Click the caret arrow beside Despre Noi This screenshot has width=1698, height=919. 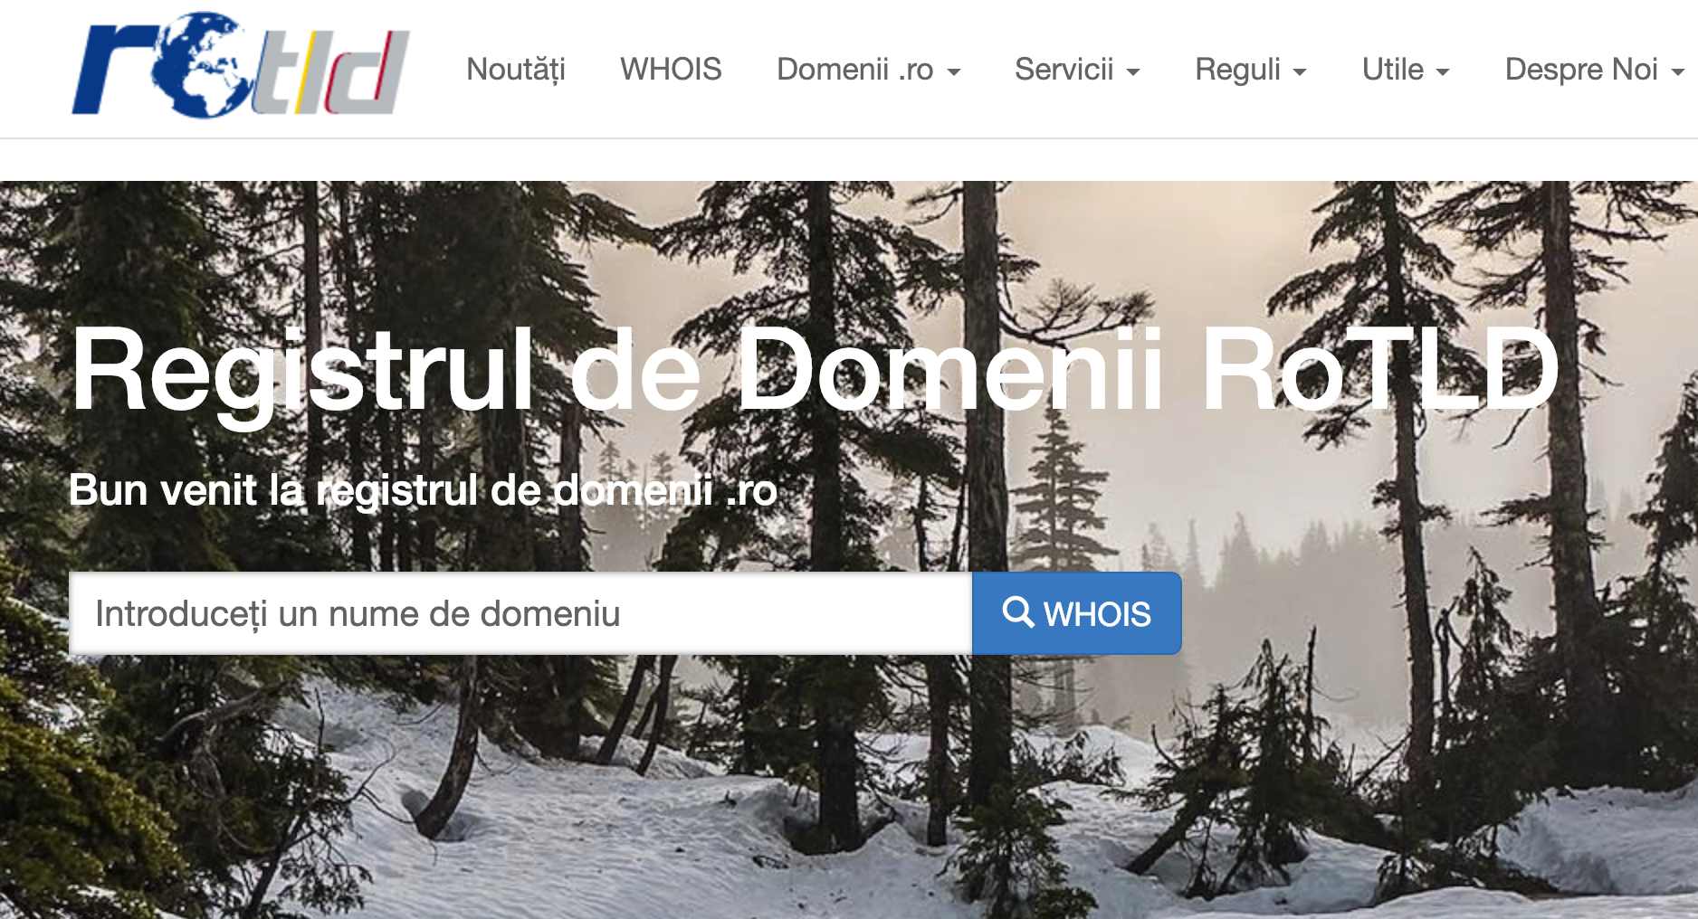(x=1677, y=72)
